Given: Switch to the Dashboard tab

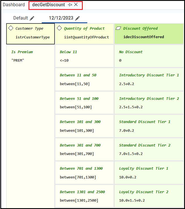Looking at the screenshot, I should click(x=14, y=5).
